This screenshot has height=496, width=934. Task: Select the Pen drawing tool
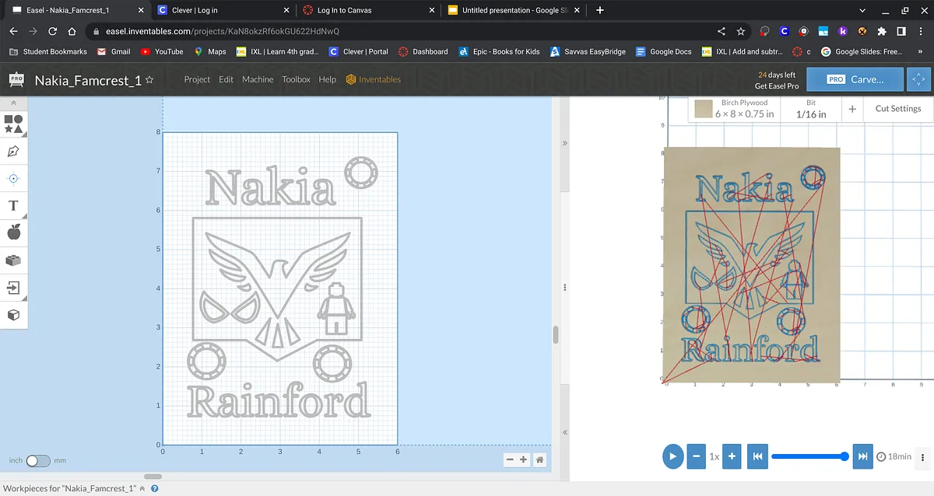tap(13, 151)
